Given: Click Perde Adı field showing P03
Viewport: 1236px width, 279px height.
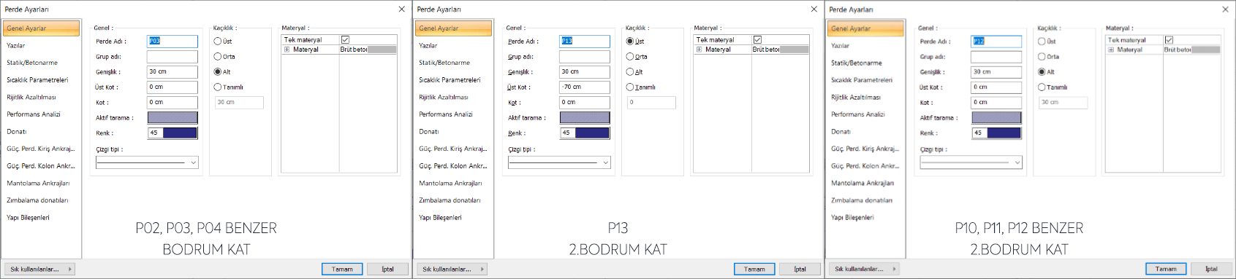Looking at the screenshot, I should (172, 42).
